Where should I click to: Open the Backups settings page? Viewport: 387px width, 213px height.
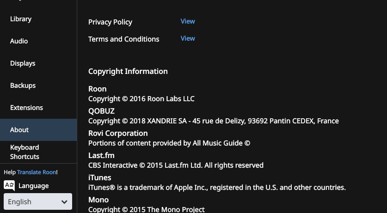click(x=23, y=85)
